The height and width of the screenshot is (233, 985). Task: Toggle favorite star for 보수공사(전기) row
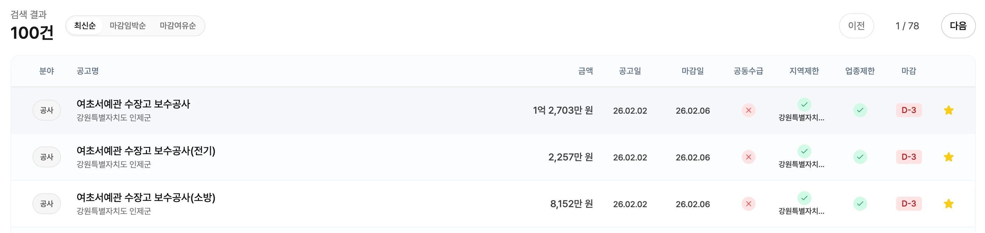(948, 157)
